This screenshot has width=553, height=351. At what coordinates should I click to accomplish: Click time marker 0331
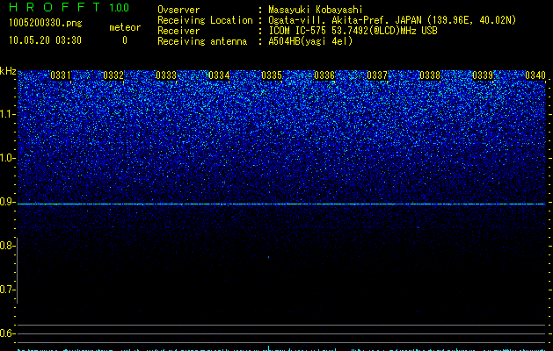click(x=61, y=75)
